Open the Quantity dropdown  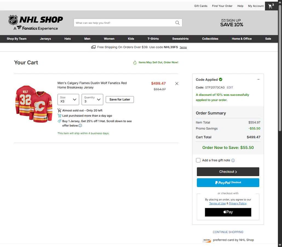(x=92, y=99)
